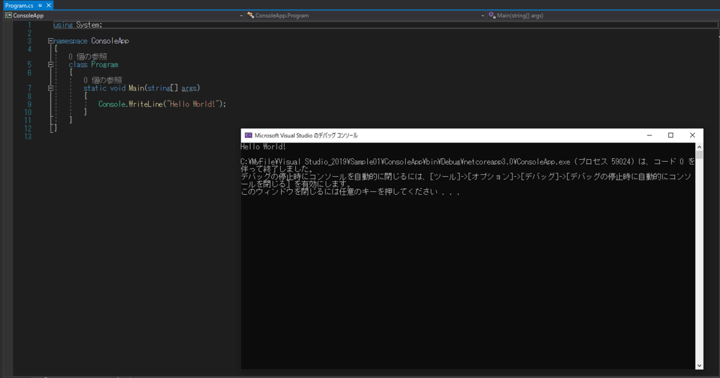The image size is (720, 378).
Task: Collapse the static void Main method block
Action: (51, 88)
